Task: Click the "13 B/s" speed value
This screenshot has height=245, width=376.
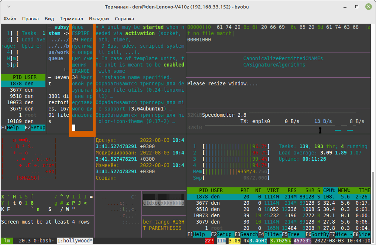Action: click(323, 121)
